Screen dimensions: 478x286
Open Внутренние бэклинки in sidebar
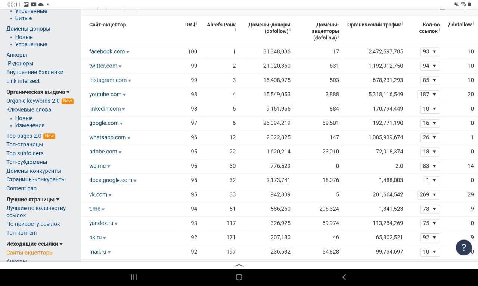[x=35, y=72]
